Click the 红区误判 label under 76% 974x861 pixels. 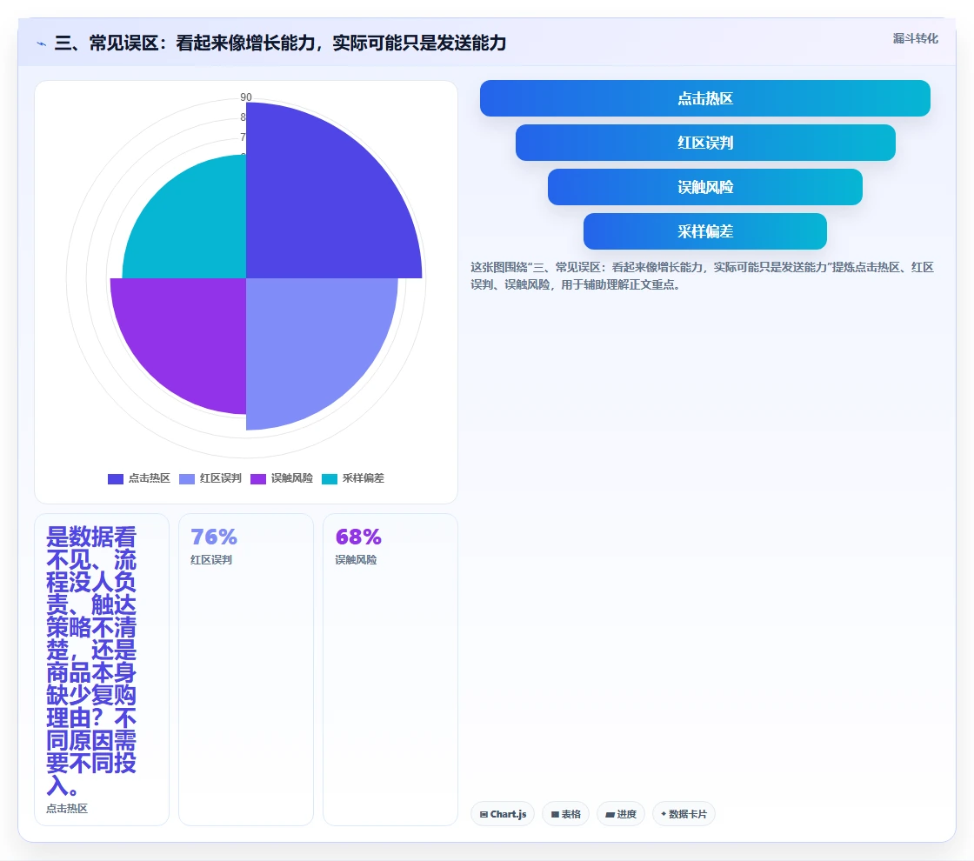[211, 560]
